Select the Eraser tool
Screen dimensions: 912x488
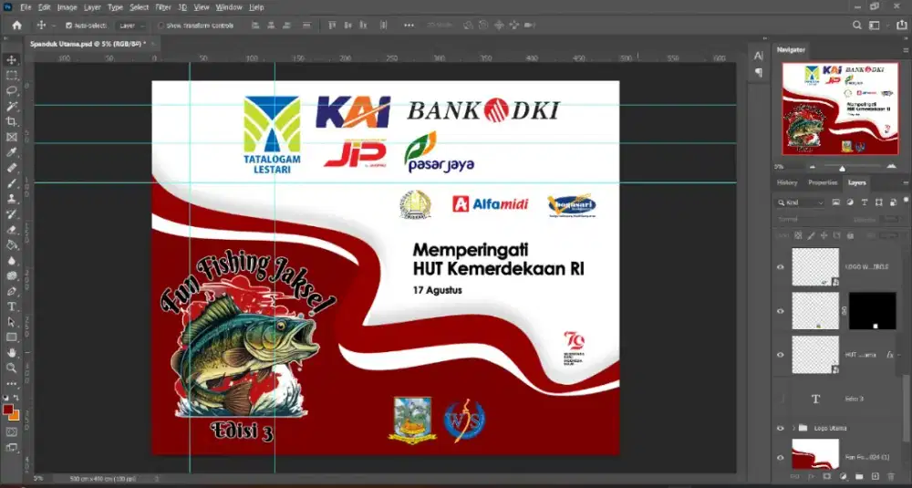coord(11,230)
